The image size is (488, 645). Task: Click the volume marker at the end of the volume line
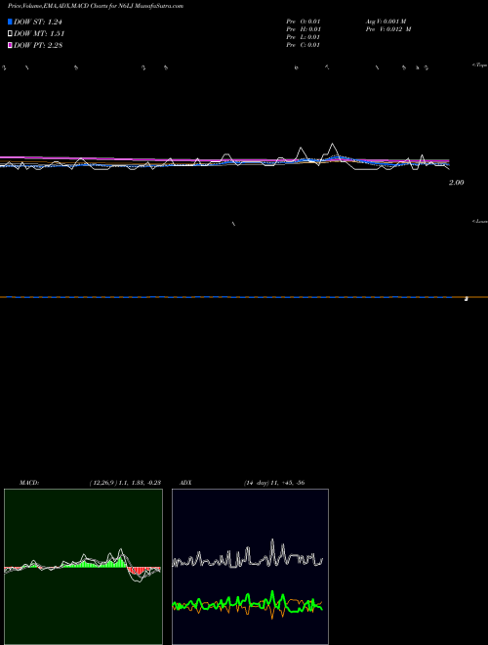pos(467,299)
